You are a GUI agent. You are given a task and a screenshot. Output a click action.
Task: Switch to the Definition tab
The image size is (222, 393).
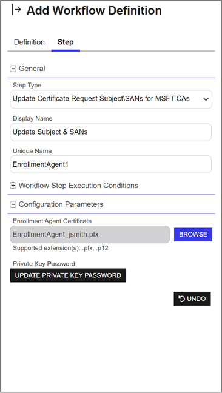(x=29, y=42)
